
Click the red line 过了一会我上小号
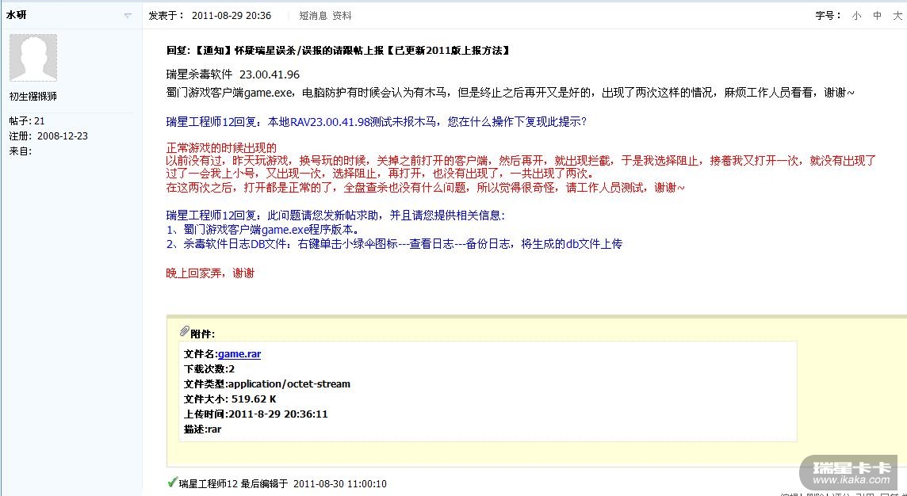pyautogui.click(x=380, y=174)
